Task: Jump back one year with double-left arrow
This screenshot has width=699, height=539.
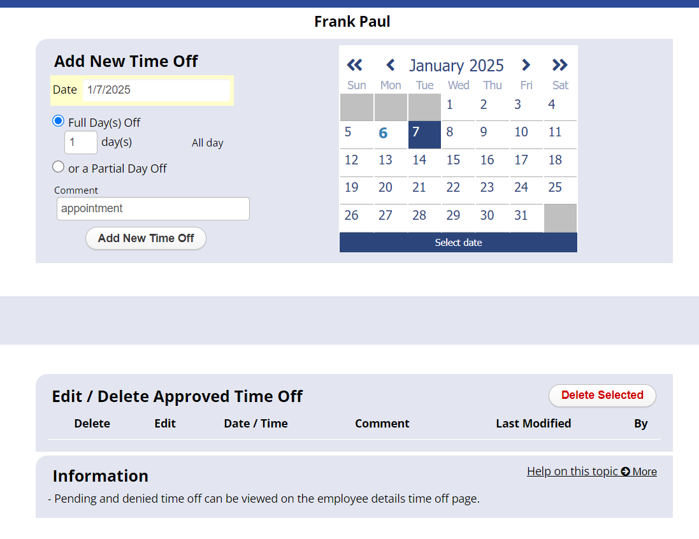Action: click(x=354, y=64)
